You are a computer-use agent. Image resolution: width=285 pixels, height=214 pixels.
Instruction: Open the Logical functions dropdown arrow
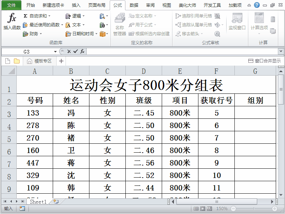pos(84,16)
